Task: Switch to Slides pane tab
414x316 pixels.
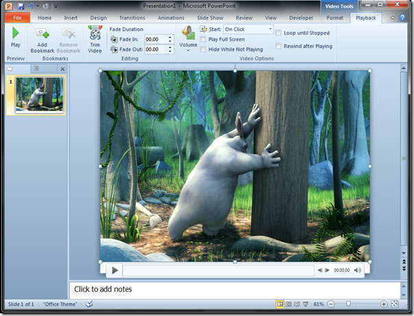Action: coord(10,69)
